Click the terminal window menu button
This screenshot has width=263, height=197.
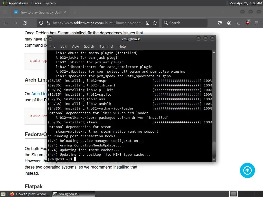pos(50,39)
